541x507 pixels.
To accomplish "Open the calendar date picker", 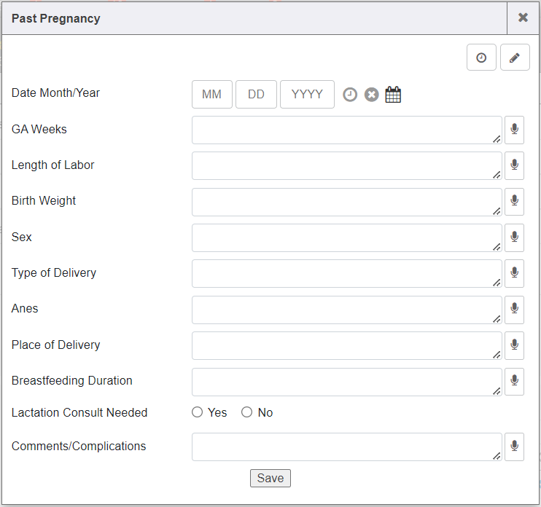I will click(x=393, y=95).
